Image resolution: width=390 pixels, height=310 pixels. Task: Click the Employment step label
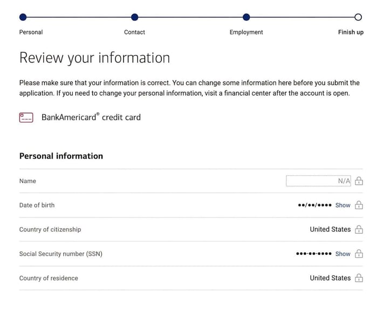click(x=246, y=32)
